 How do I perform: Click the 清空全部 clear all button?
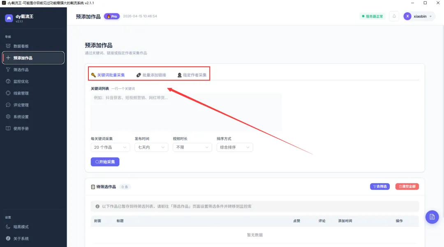407,186
